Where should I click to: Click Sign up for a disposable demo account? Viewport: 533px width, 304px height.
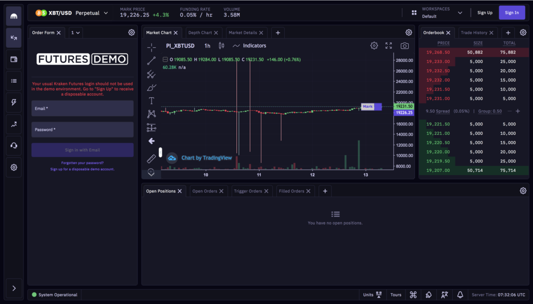click(82, 169)
